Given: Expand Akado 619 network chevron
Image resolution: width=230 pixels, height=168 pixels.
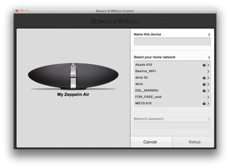Looking at the screenshot, I should pyautogui.click(x=208, y=65).
